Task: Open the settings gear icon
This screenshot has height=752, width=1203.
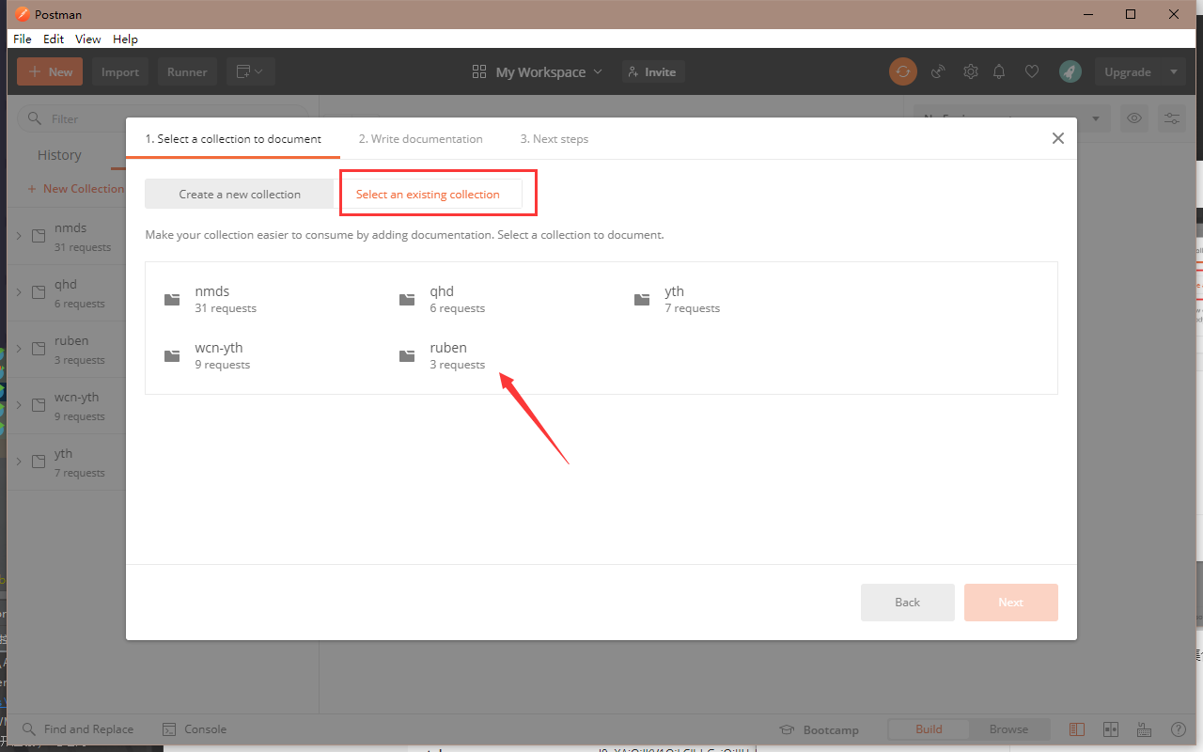Action: click(x=971, y=71)
